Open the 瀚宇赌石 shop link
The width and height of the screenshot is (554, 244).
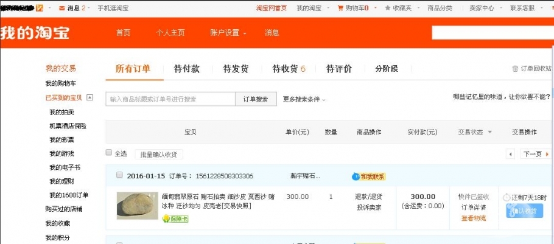305,176
